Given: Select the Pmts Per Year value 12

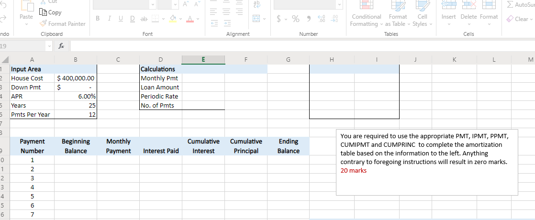Looking at the screenshot, I should coord(76,115).
